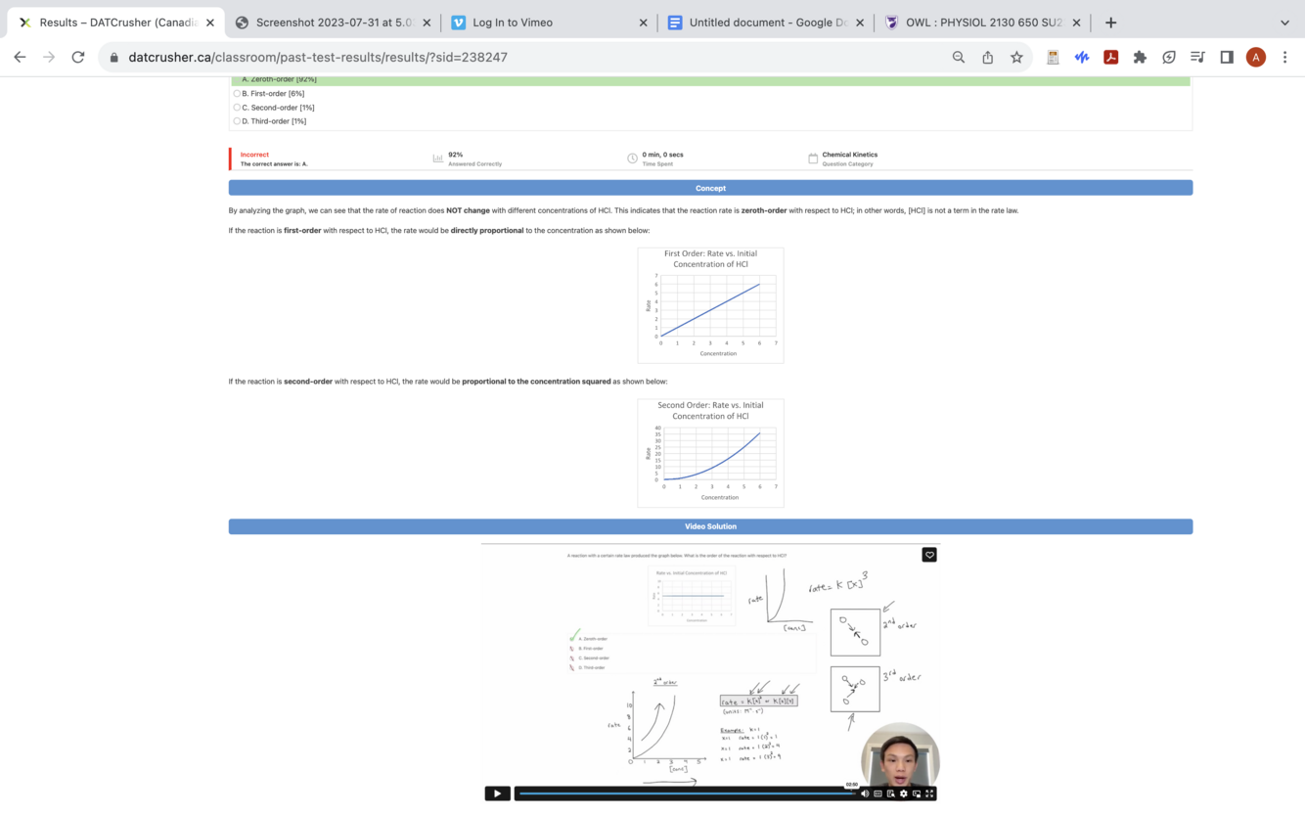Click the lock icon in address bar
The image size is (1305, 816).
(114, 57)
